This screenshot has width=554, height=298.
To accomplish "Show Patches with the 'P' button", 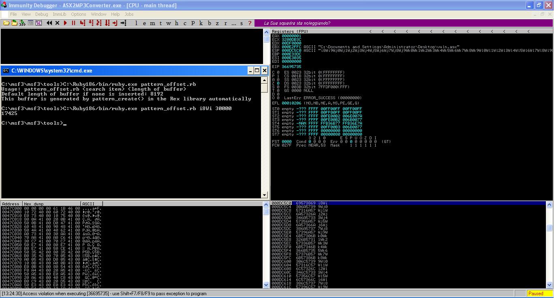I will click(x=193, y=23).
